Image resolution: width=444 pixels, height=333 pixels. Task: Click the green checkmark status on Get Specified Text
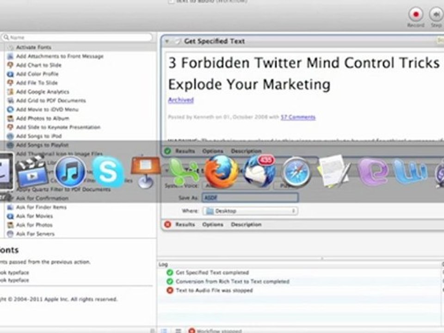167,151
